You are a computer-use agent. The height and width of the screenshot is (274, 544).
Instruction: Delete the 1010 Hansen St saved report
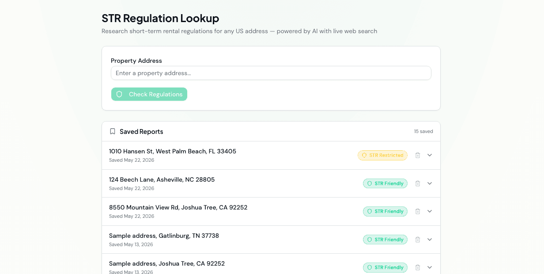(x=418, y=155)
